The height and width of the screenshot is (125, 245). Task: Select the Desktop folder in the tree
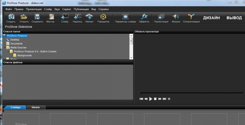(15, 40)
